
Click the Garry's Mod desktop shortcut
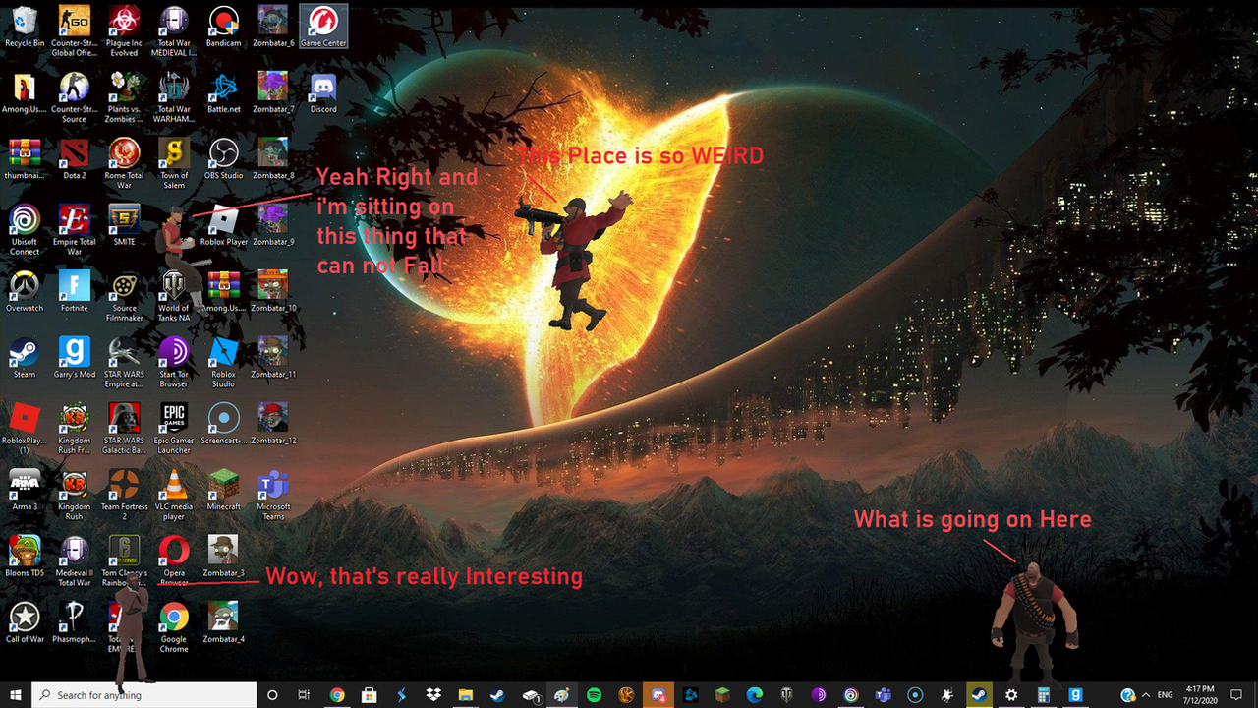tap(75, 358)
